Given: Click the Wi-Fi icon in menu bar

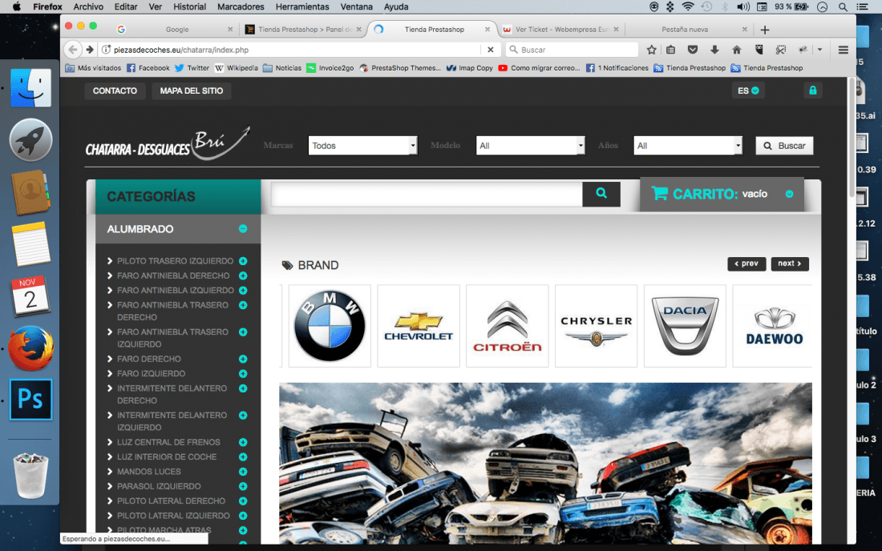Looking at the screenshot, I should (x=687, y=6).
